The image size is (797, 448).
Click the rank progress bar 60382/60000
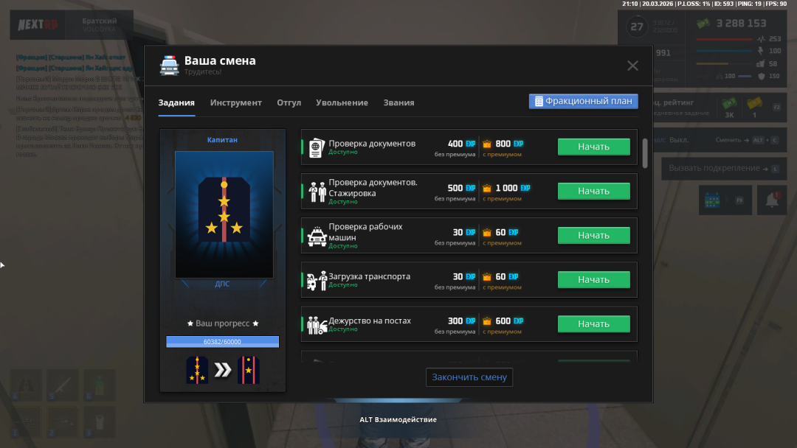point(222,342)
